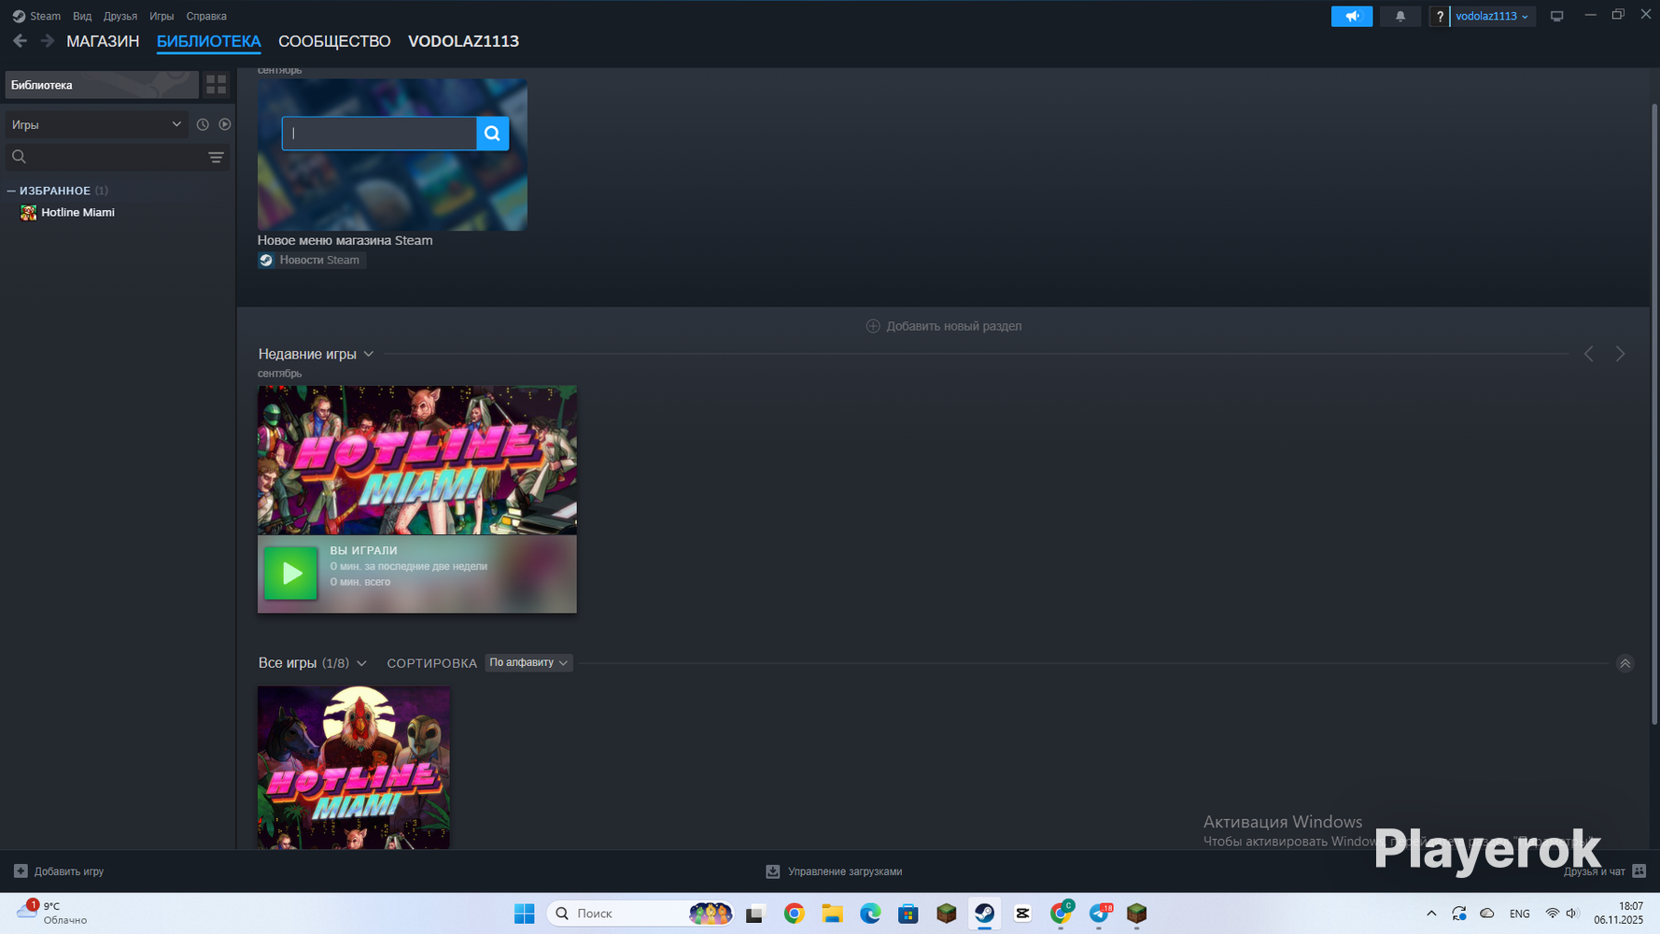The width and height of the screenshot is (1660, 934).
Task: Expand the vodolaz1113 account dropdown
Action: pyautogui.click(x=1492, y=16)
